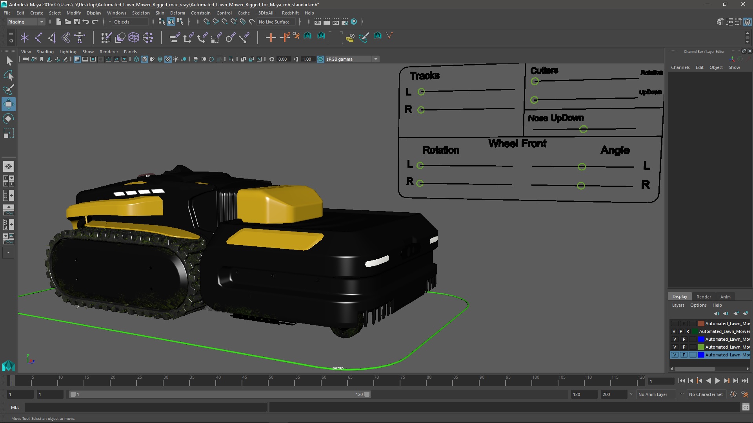
Task: Click the Create Joint tool on shelf
Action: 38,38
